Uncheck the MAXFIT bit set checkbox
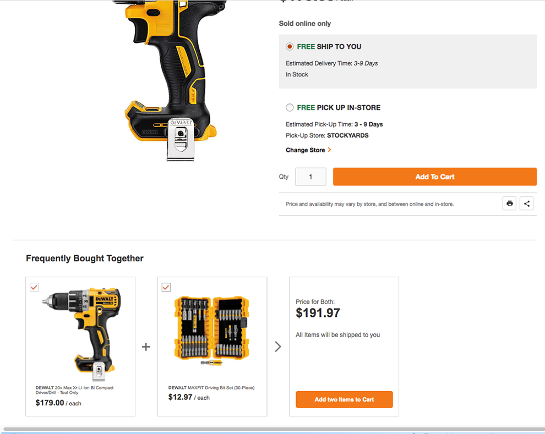 pyautogui.click(x=166, y=287)
